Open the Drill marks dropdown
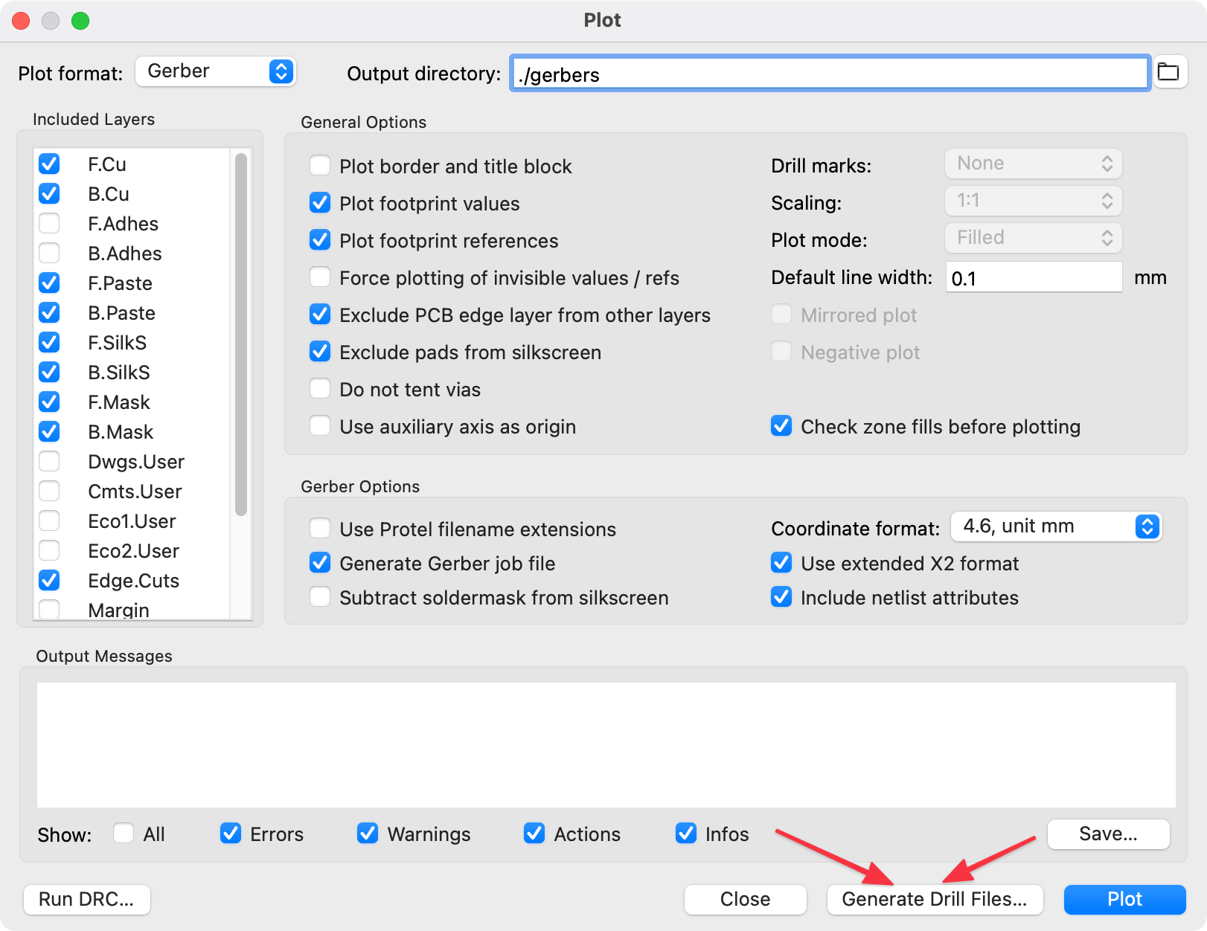1207x931 pixels. (x=1033, y=164)
